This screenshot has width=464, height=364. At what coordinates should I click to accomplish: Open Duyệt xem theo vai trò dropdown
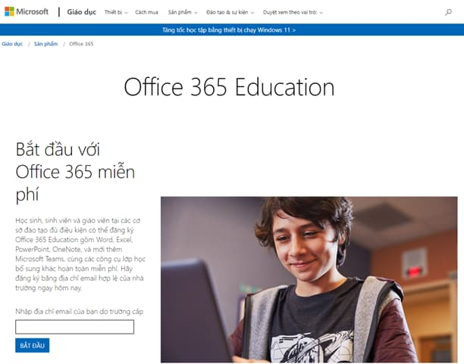[x=293, y=12]
